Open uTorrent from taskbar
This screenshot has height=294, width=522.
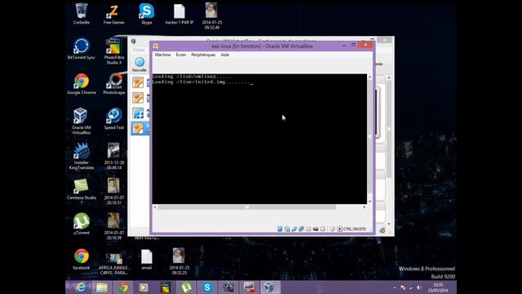coord(186,287)
